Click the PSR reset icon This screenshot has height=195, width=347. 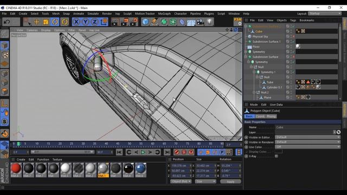click(x=237, y=22)
